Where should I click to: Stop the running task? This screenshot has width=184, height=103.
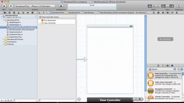[11, 6]
